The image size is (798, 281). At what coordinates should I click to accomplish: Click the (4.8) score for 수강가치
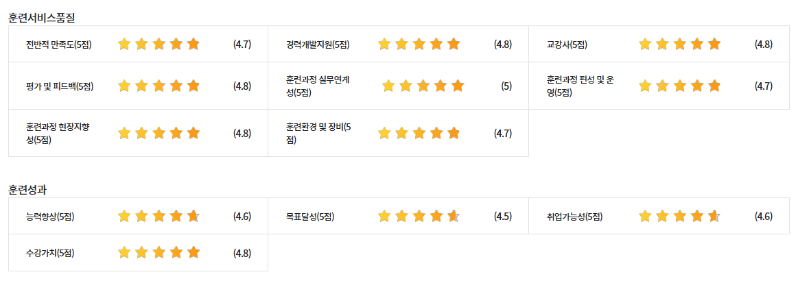click(x=242, y=253)
